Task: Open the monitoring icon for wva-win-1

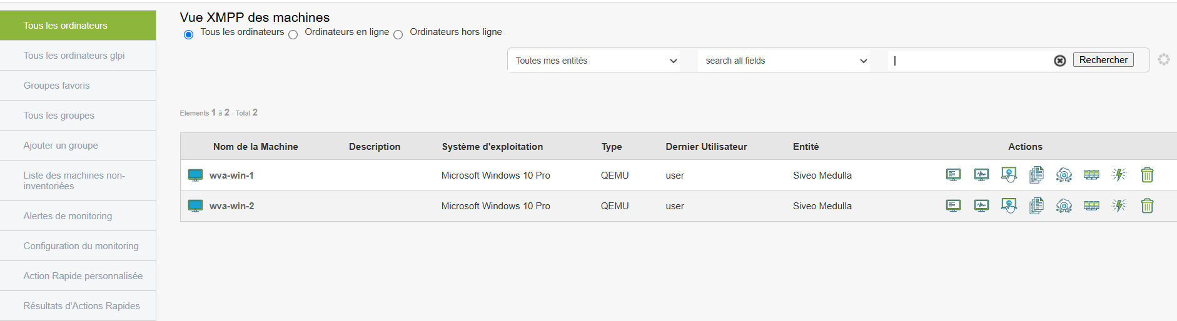Action: pos(981,175)
